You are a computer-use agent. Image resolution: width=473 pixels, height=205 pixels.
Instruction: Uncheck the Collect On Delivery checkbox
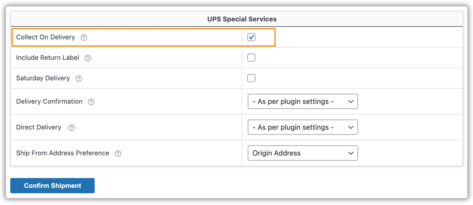251,37
